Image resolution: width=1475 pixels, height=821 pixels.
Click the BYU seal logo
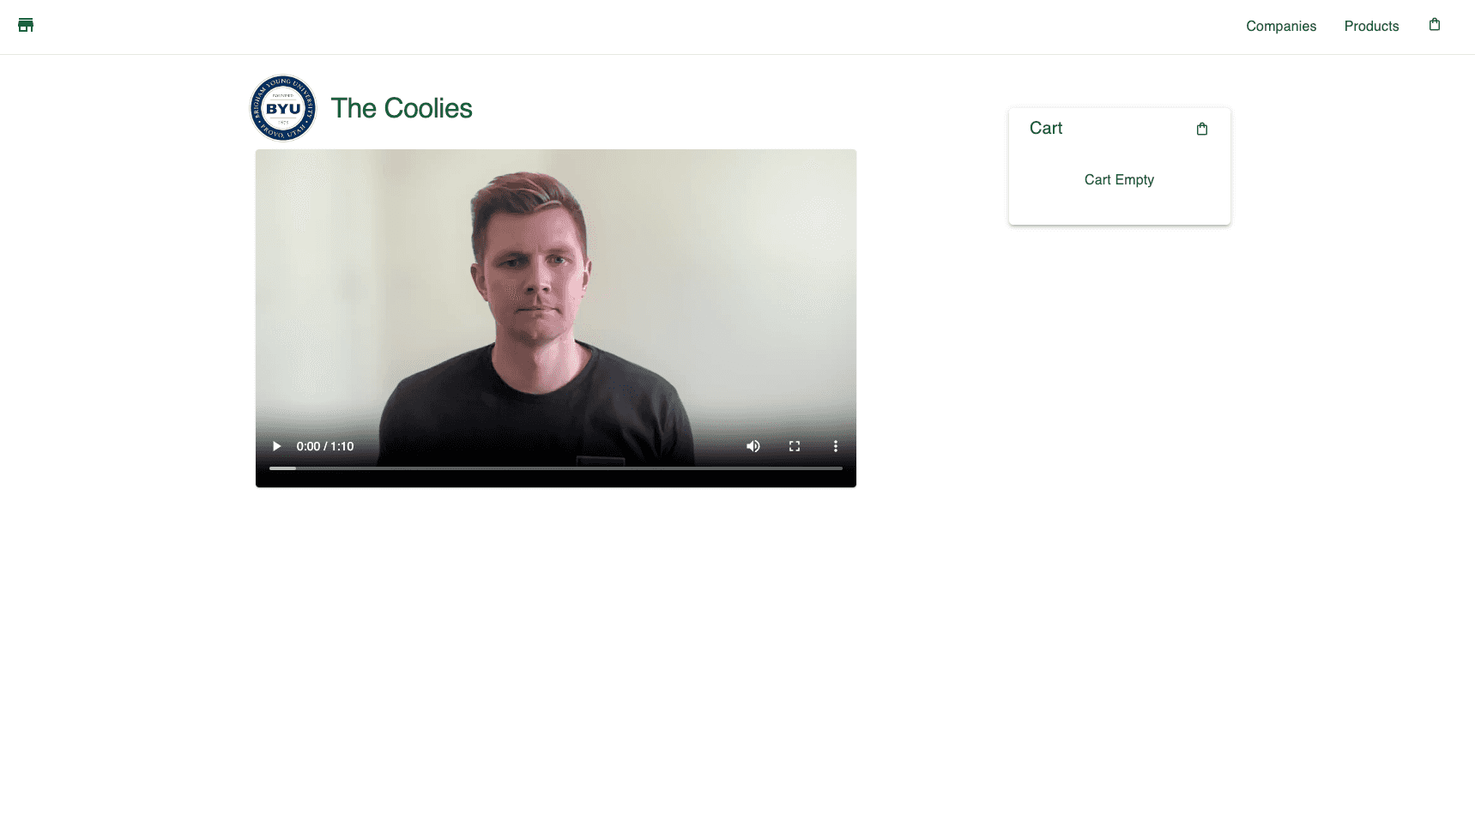[283, 108]
